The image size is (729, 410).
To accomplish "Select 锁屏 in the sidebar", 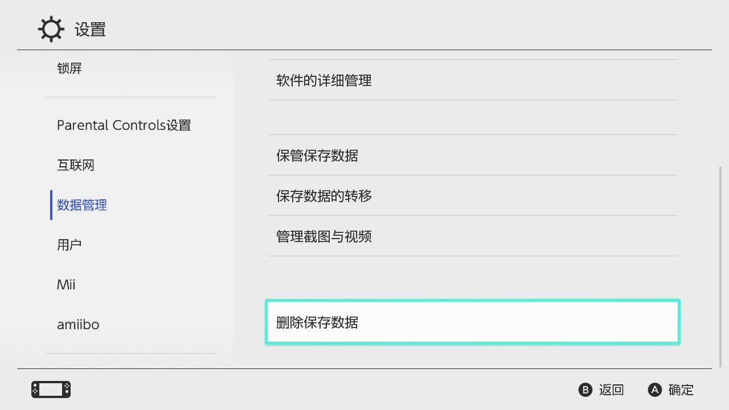I will point(69,68).
